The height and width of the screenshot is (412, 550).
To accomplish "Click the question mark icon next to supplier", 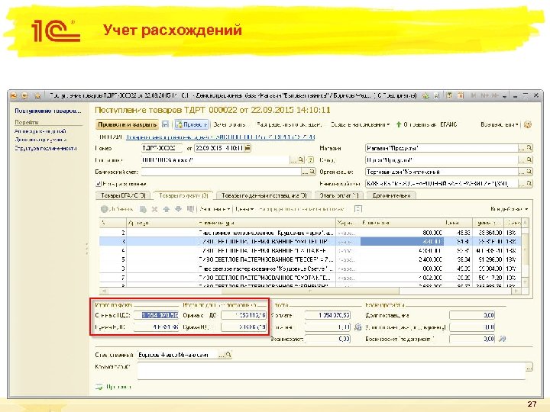I will pyautogui.click(x=310, y=160).
